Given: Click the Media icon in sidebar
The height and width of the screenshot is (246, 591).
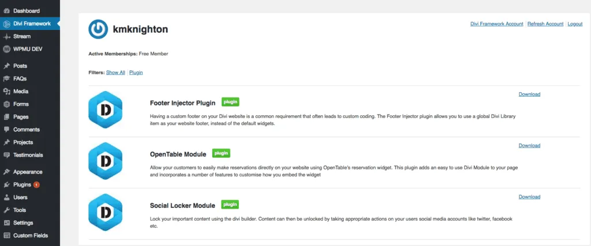Looking at the screenshot, I should 6,92.
